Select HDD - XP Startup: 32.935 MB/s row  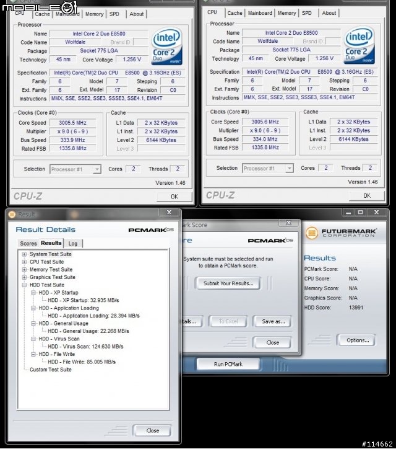click(x=84, y=300)
